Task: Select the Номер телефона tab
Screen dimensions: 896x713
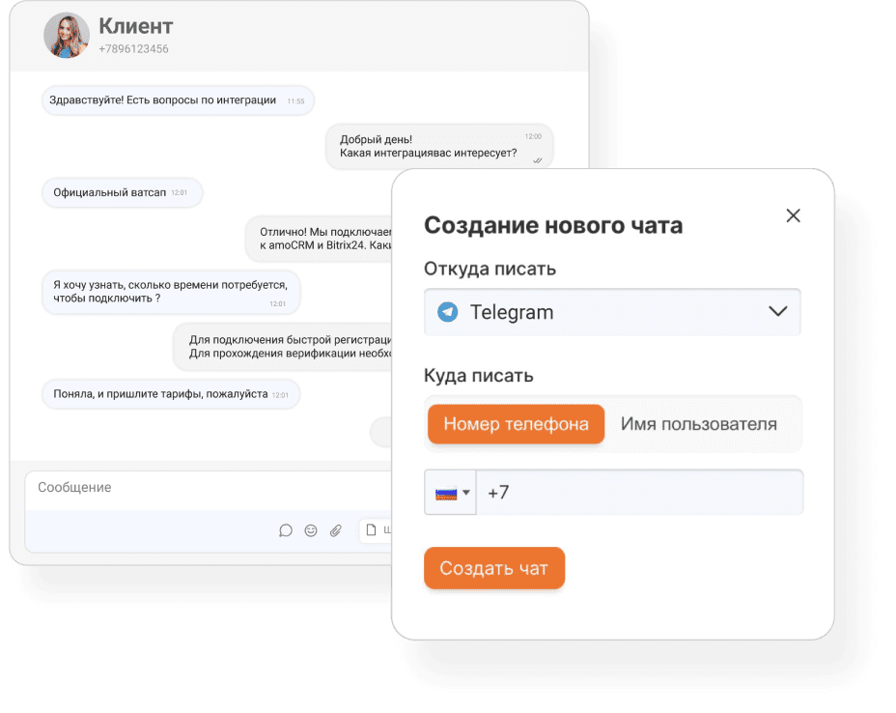Action: [x=516, y=424]
